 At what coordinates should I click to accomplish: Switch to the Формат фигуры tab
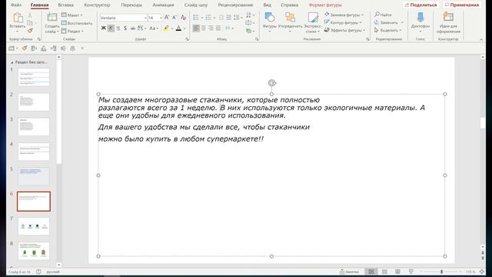(325, 5)
